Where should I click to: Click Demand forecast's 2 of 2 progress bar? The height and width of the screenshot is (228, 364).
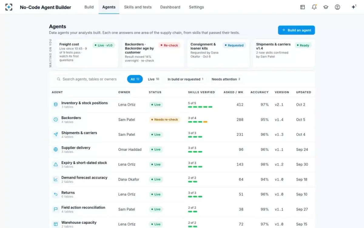[x=193, y=181]
